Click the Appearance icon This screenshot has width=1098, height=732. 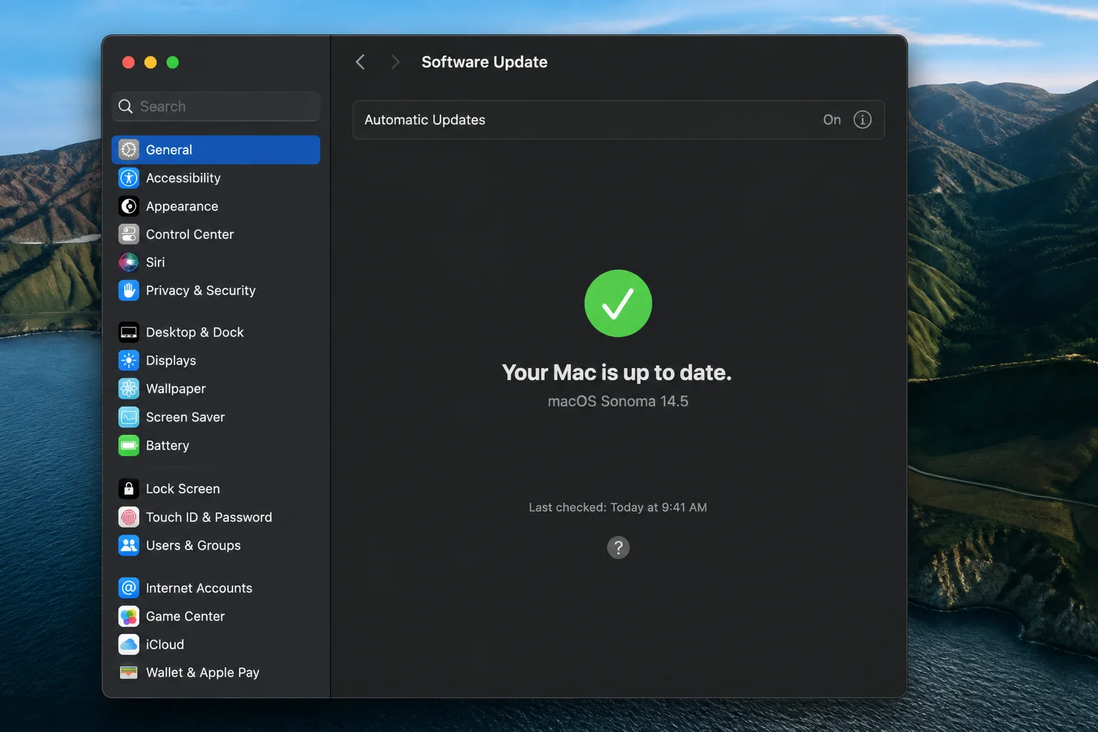(129, 206)
